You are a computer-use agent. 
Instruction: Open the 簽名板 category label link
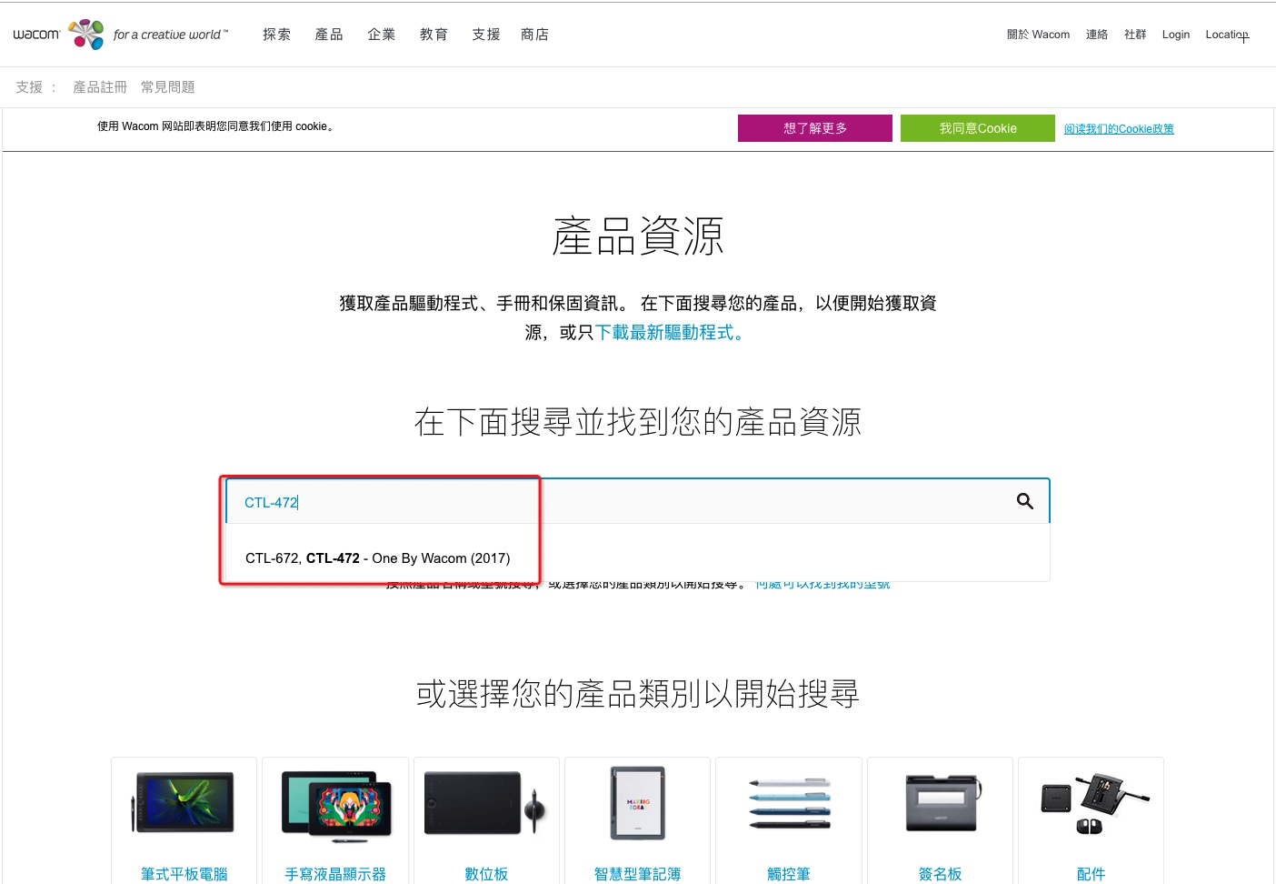pyautogui.click(x=941, y=874)
